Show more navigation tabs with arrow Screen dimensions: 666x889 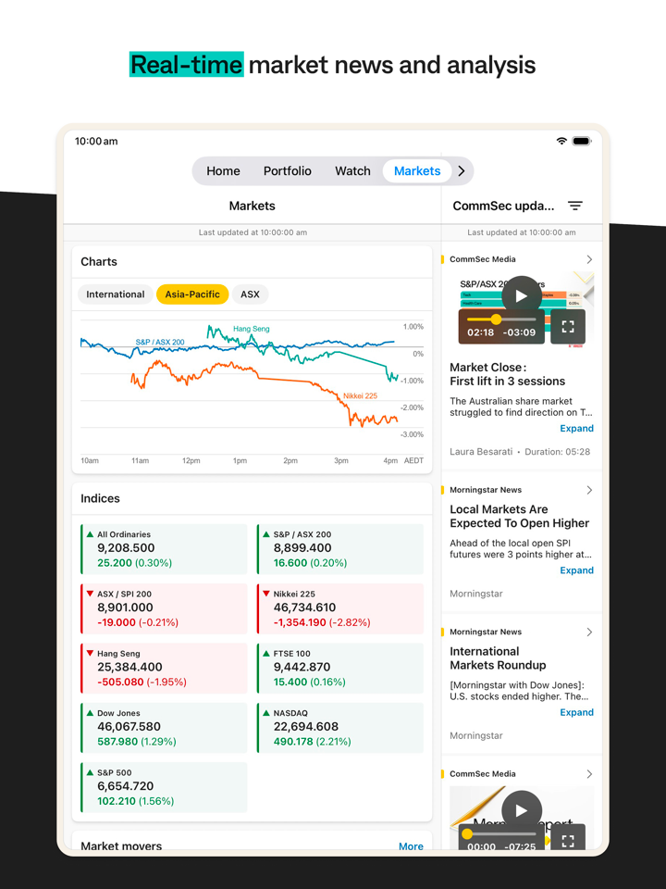coord(462,170)
